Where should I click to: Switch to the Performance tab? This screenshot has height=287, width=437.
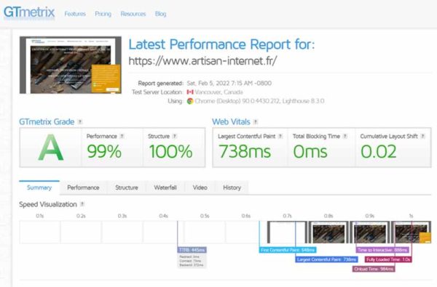83,187
